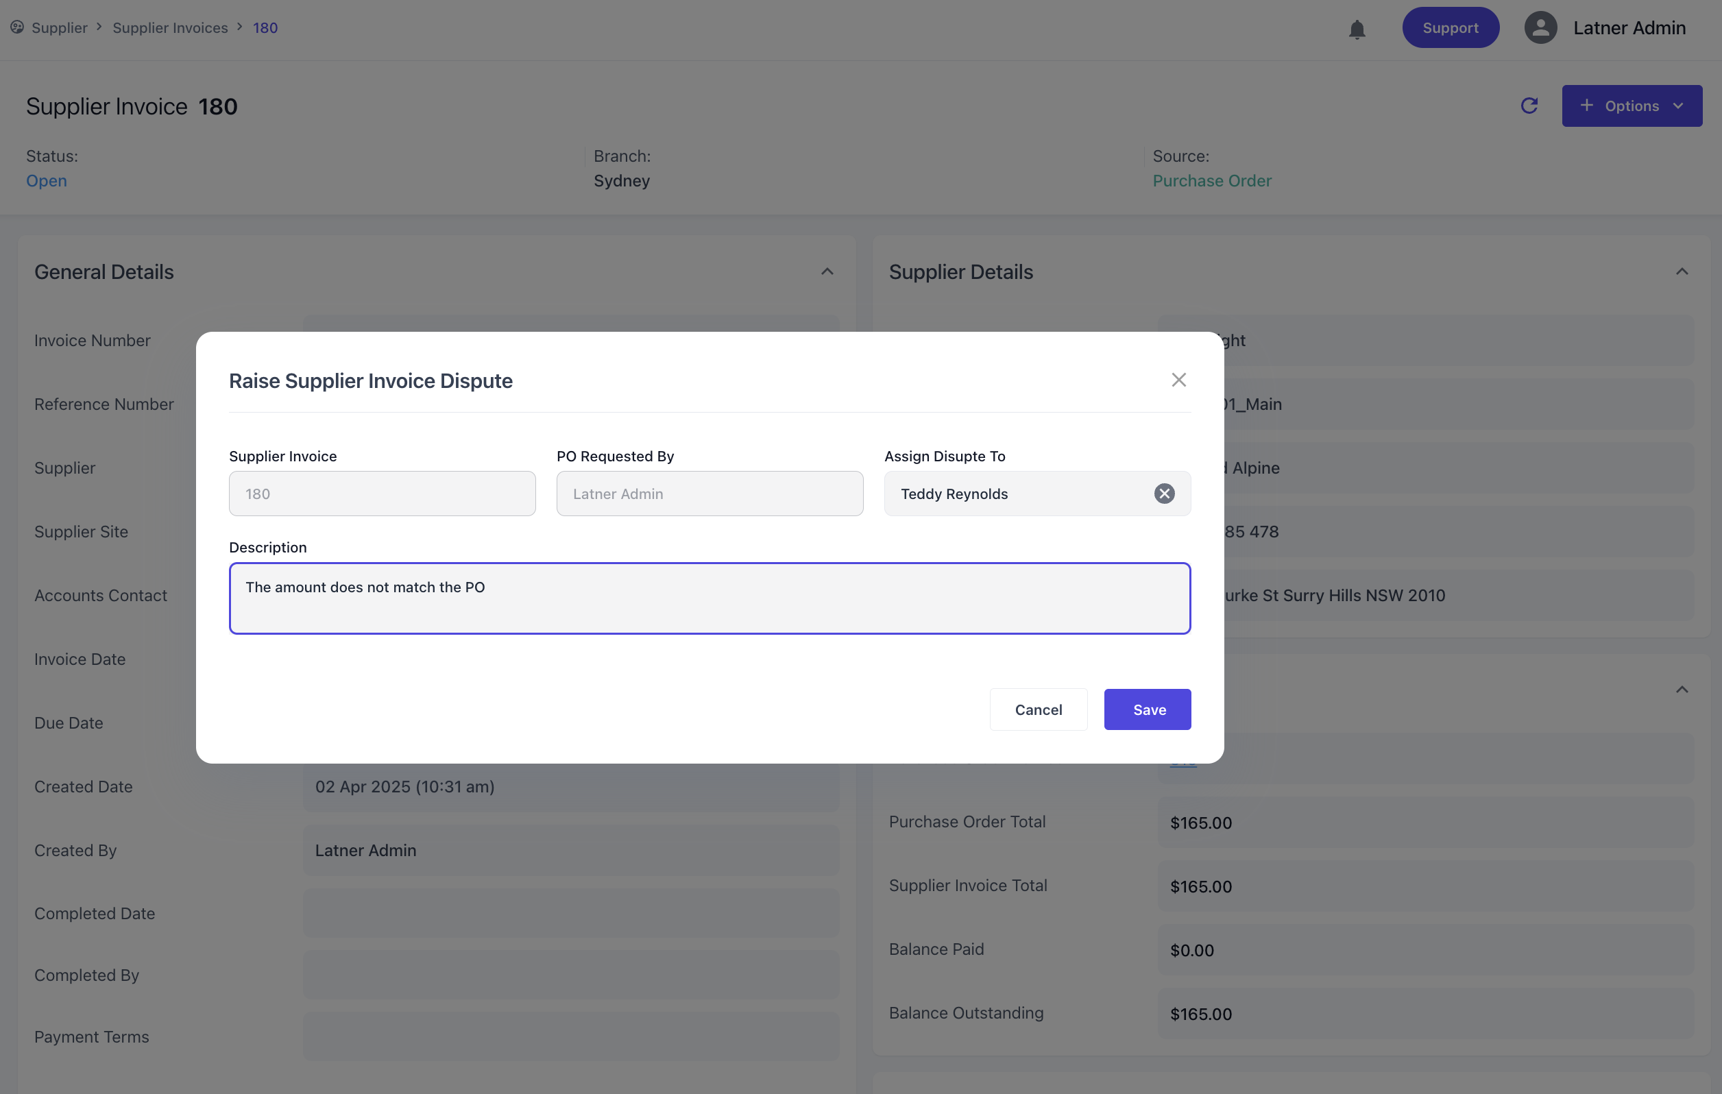This screenshot has width=1722, height=1094.
Task: Collapse the Supplier Details panel
Action: [1682, 271]
